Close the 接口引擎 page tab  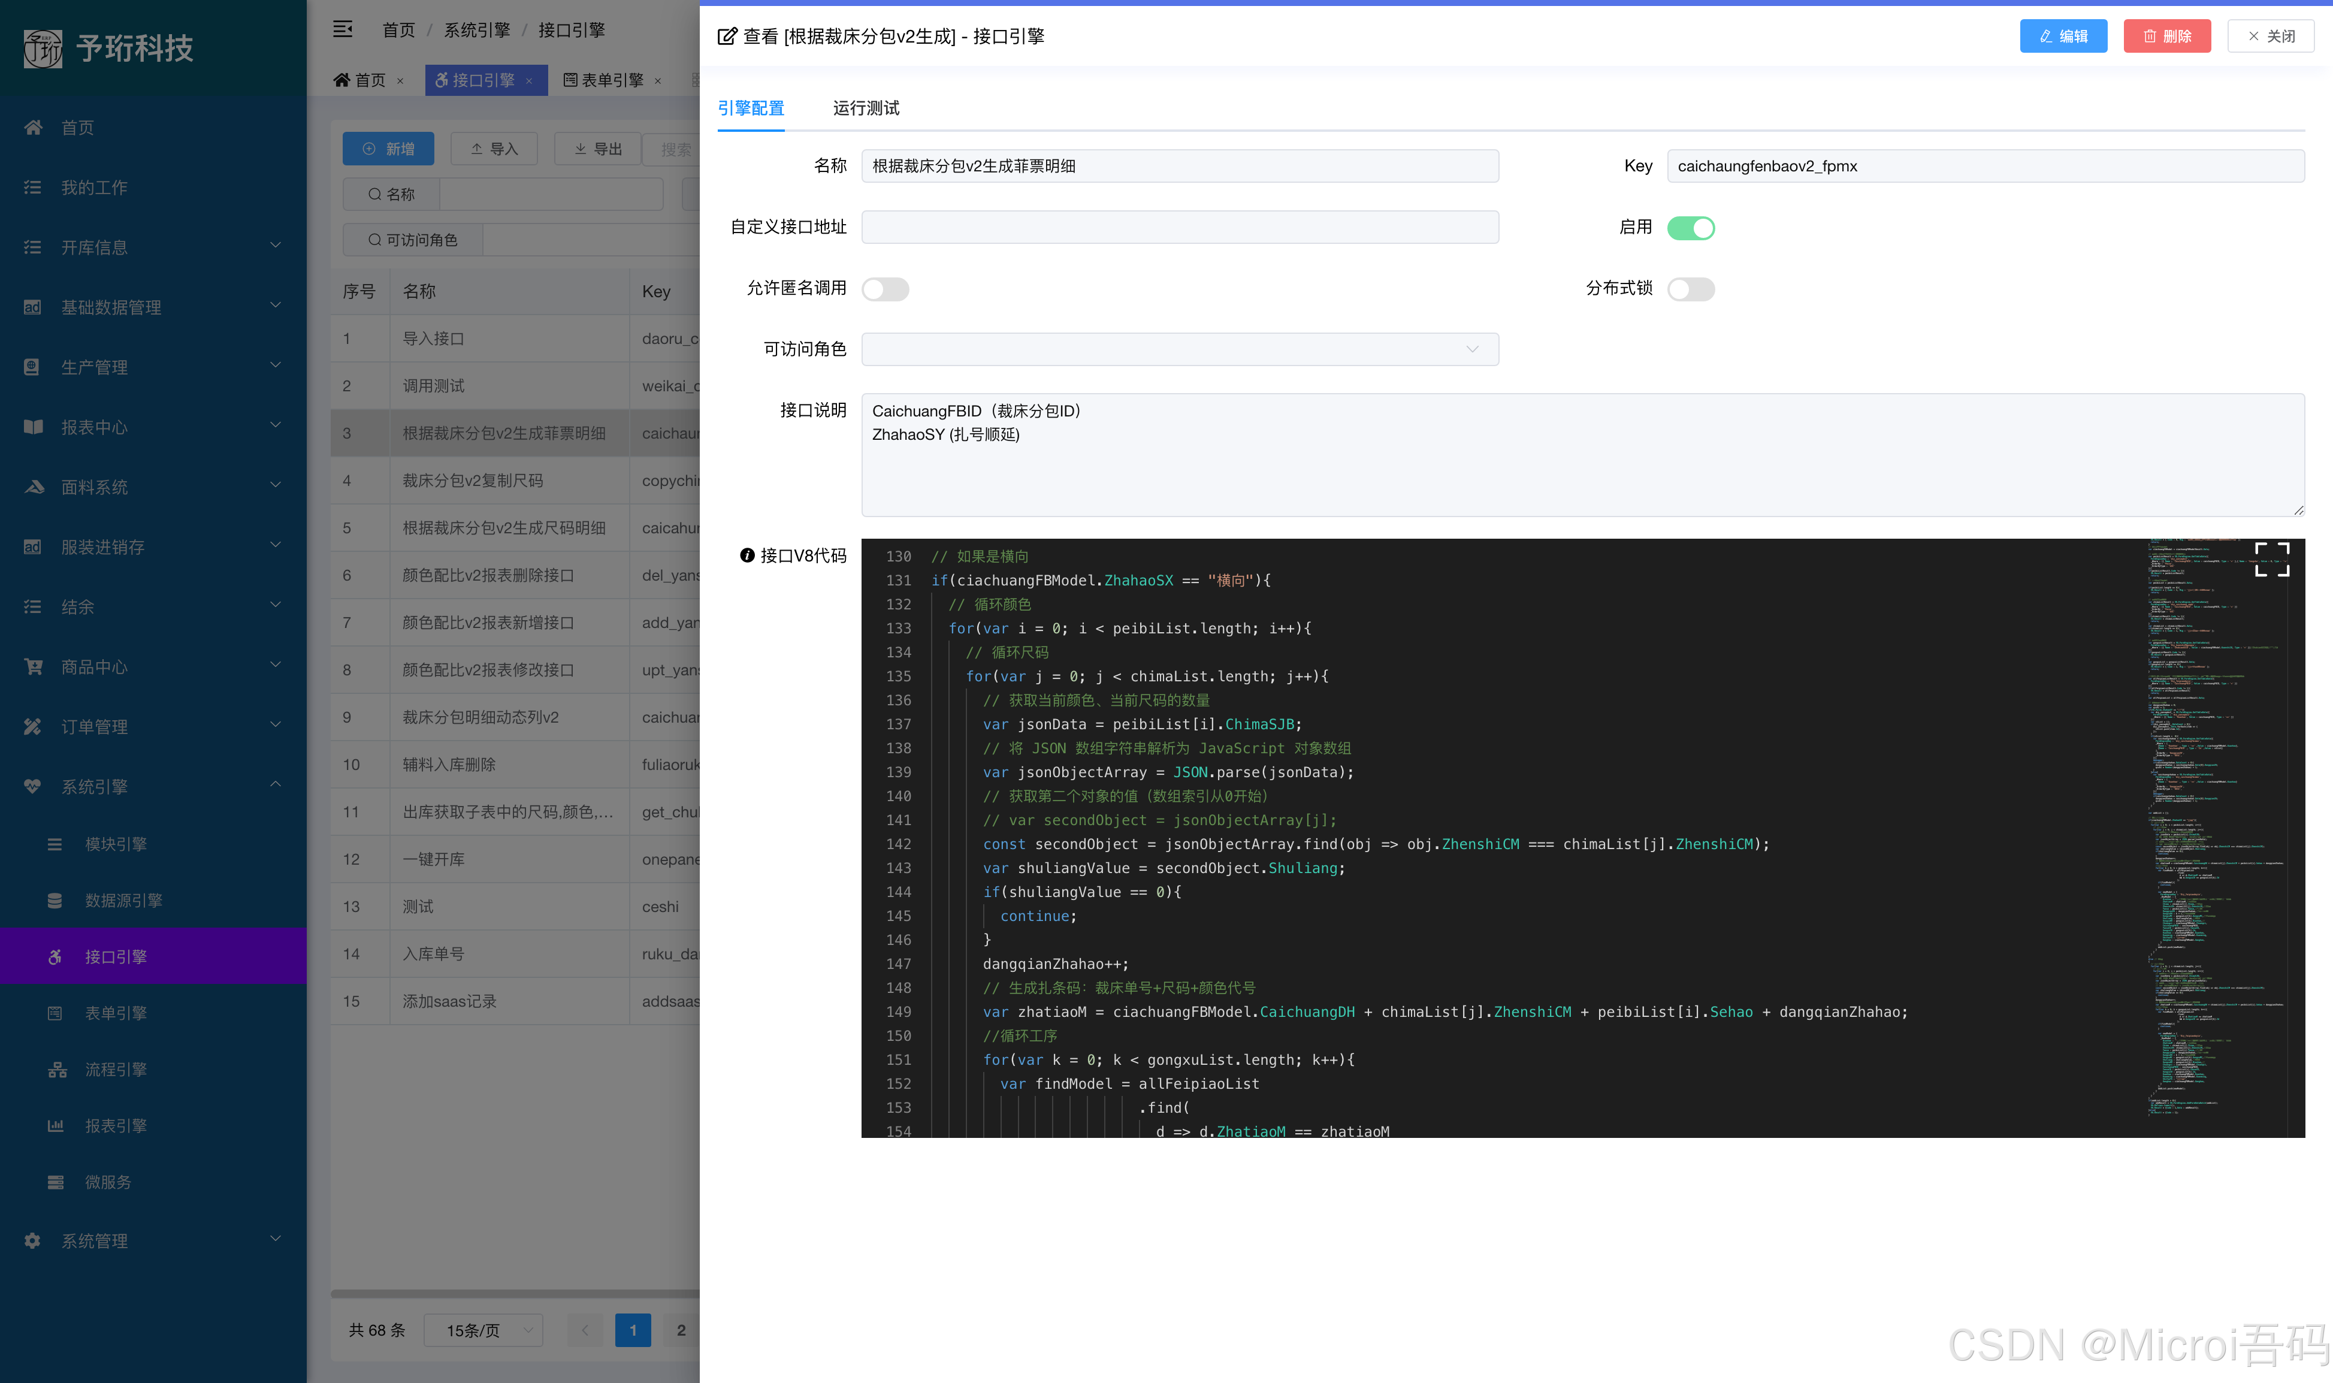coord(529,81)
